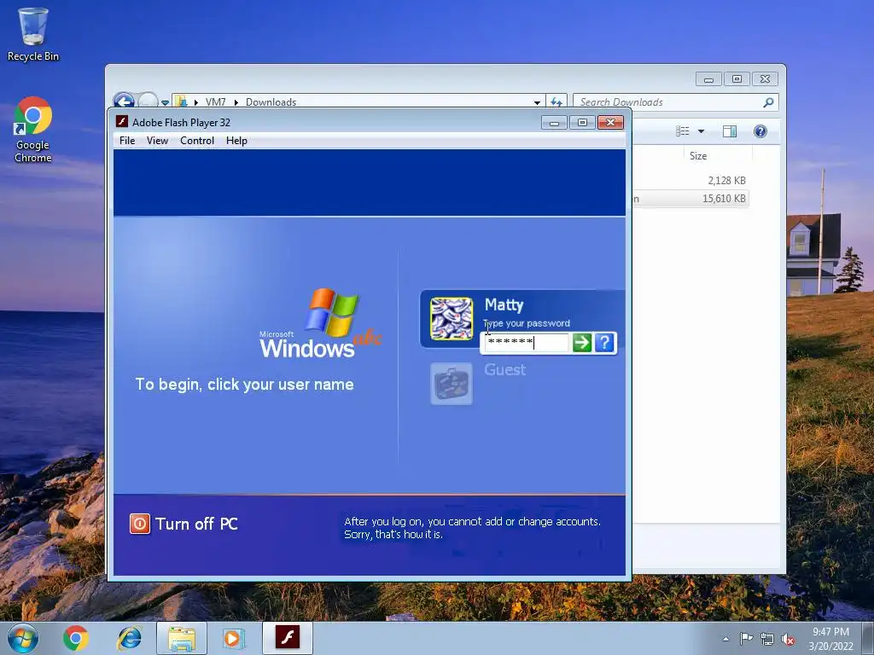The image size is (874, 655).
Task: Click the Flash Player taskbar button
Action: (287, 638)
